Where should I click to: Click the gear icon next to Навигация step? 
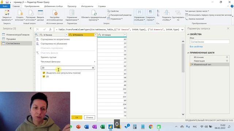point(227,61)
